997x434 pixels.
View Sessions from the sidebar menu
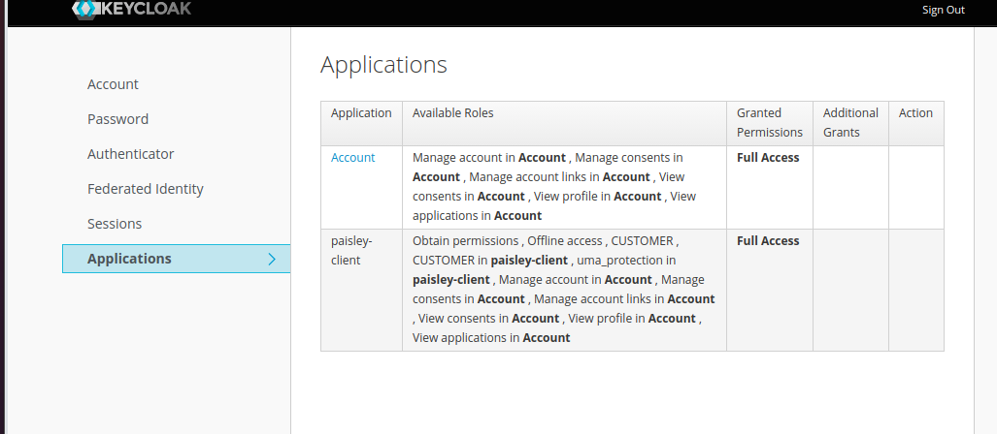115,224
